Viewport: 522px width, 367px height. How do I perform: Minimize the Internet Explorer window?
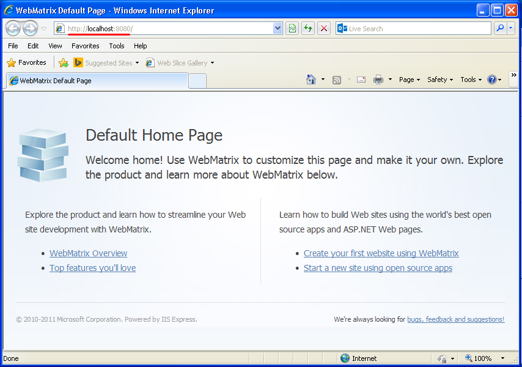coord(483,10)
